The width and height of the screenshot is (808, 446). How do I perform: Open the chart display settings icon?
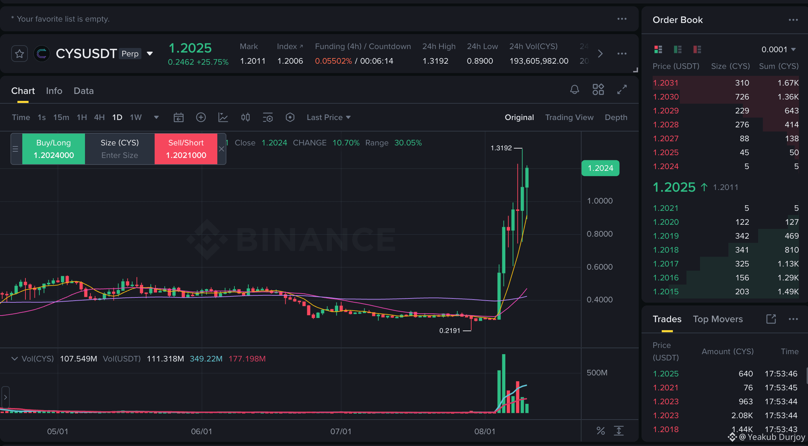[268, 118]
